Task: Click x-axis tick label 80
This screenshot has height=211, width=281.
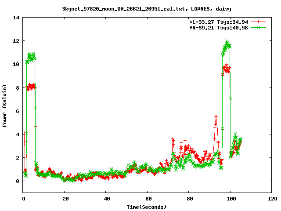Action: pyautogui.click(x=190, y=199)
